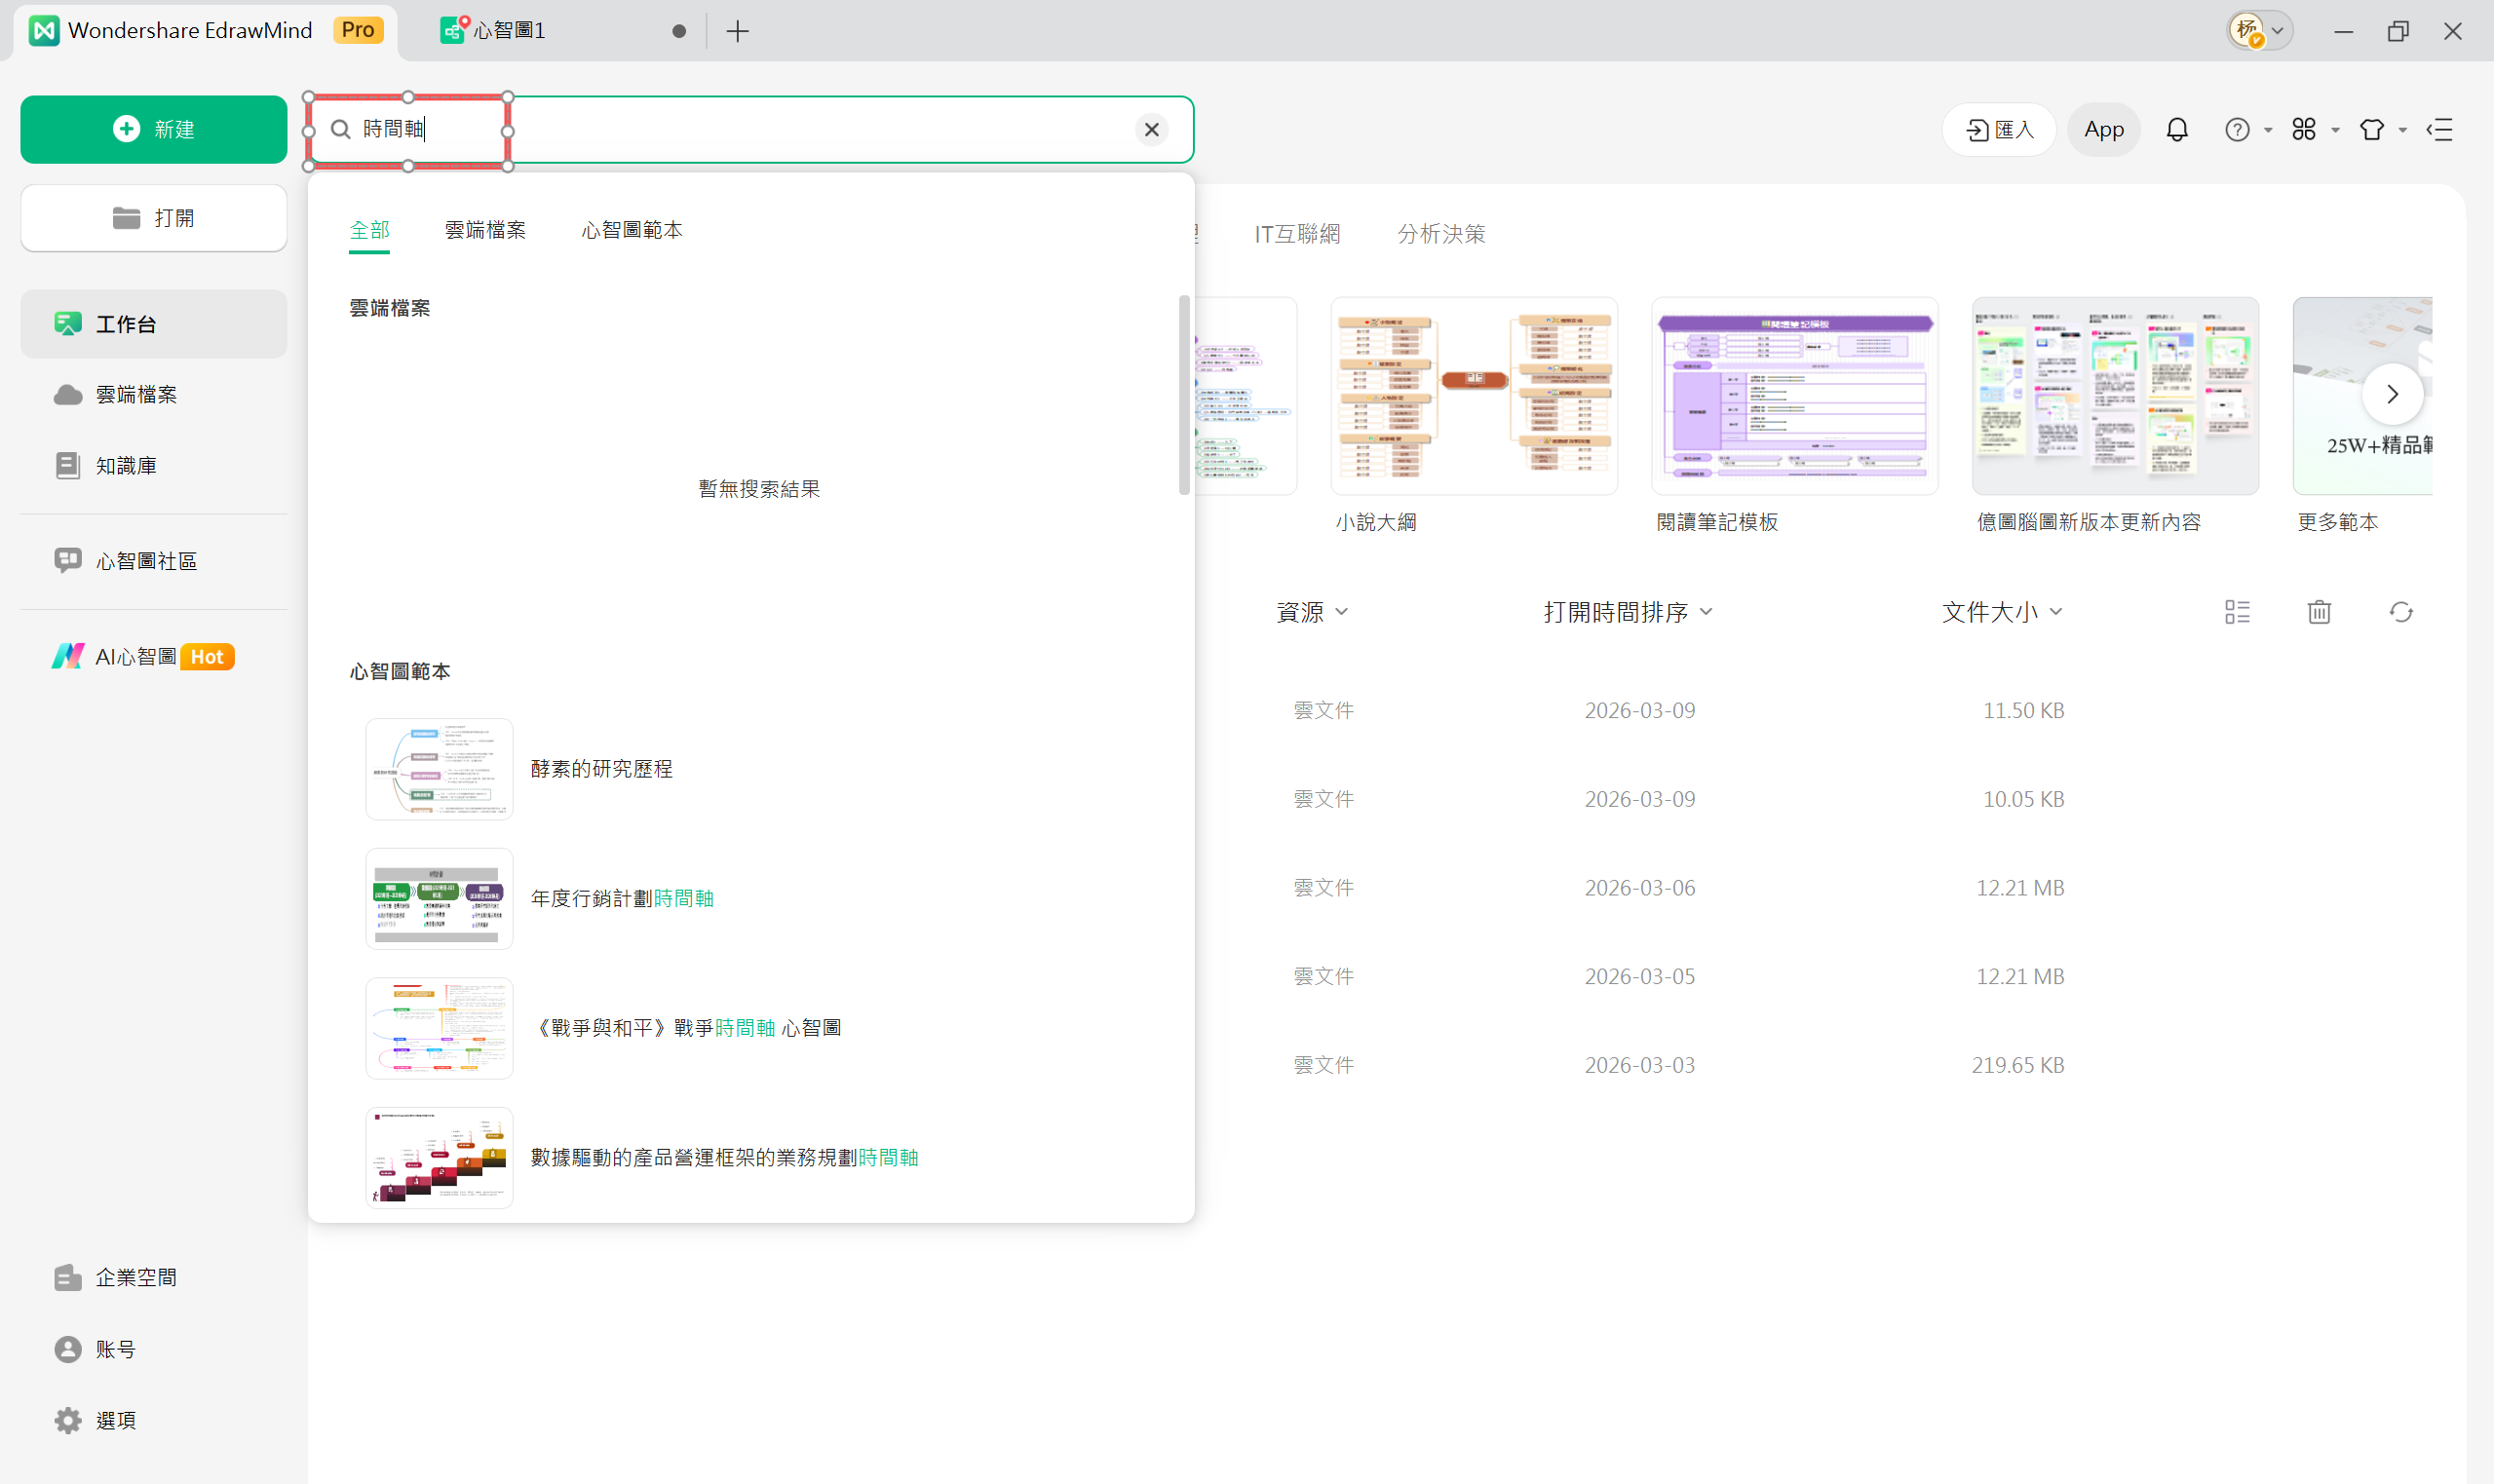Open the 年度行銷計劃時間軸 template thumbnail

click(438, 898)
